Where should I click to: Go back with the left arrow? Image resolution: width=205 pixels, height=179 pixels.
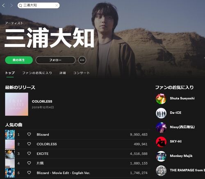tap(4, 5)
